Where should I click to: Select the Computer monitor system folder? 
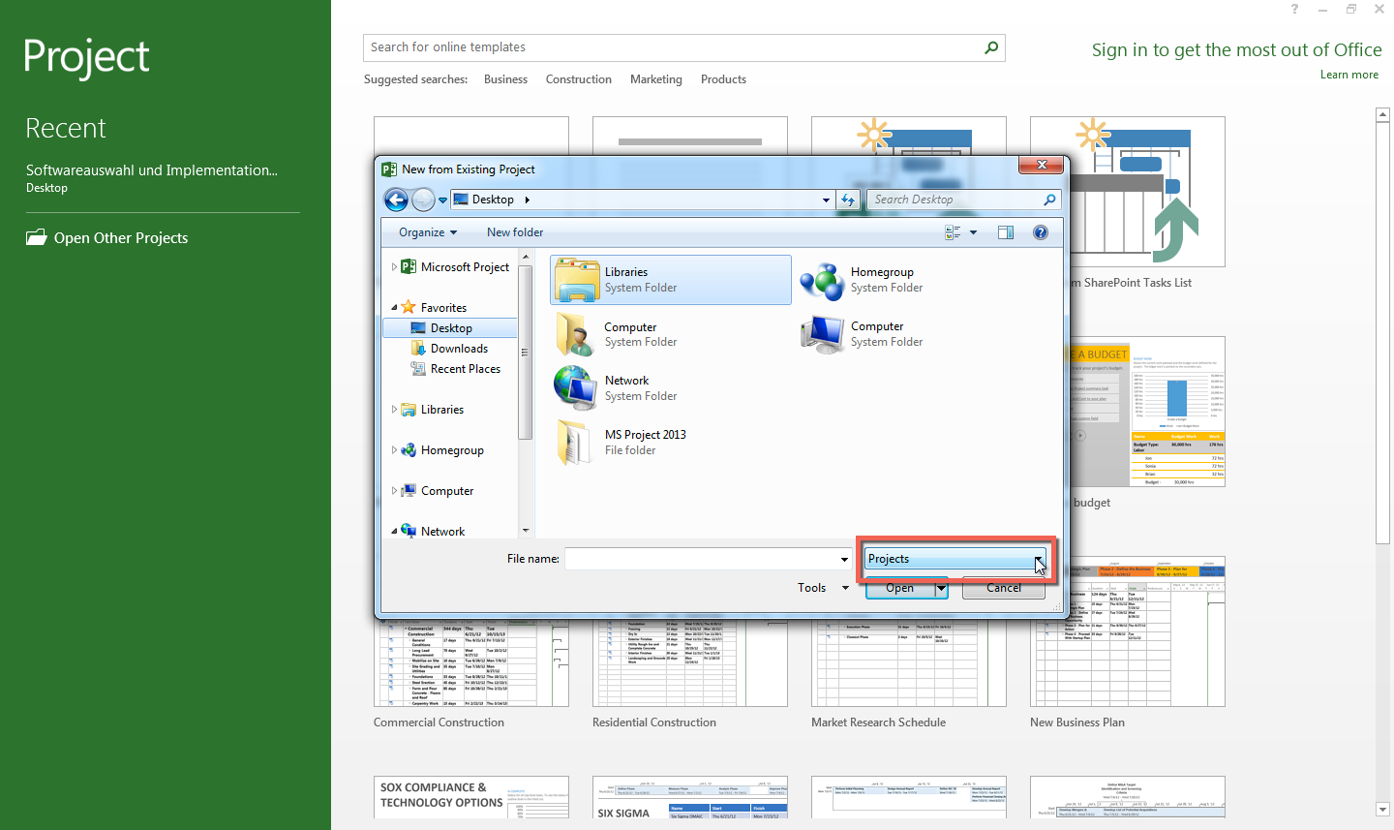[x=823, y=334]
